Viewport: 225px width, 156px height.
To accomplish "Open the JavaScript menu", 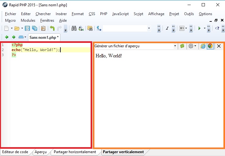I will coord(121,14).
